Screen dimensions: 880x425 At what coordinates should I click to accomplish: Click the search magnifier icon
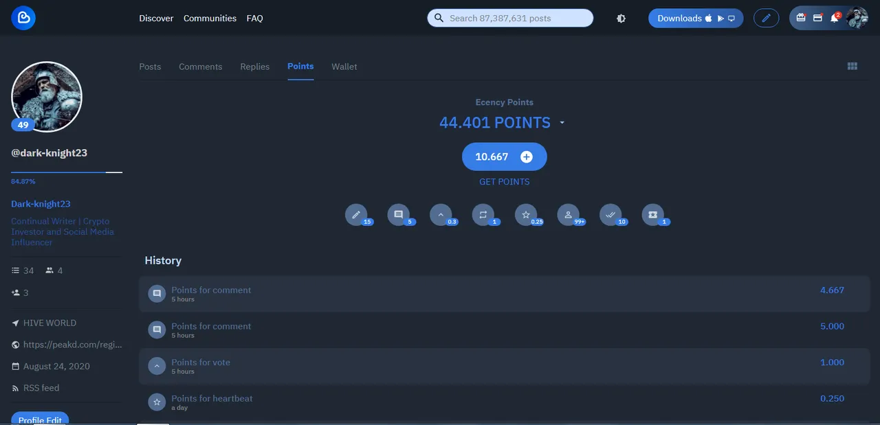click(x=439, y=18)
